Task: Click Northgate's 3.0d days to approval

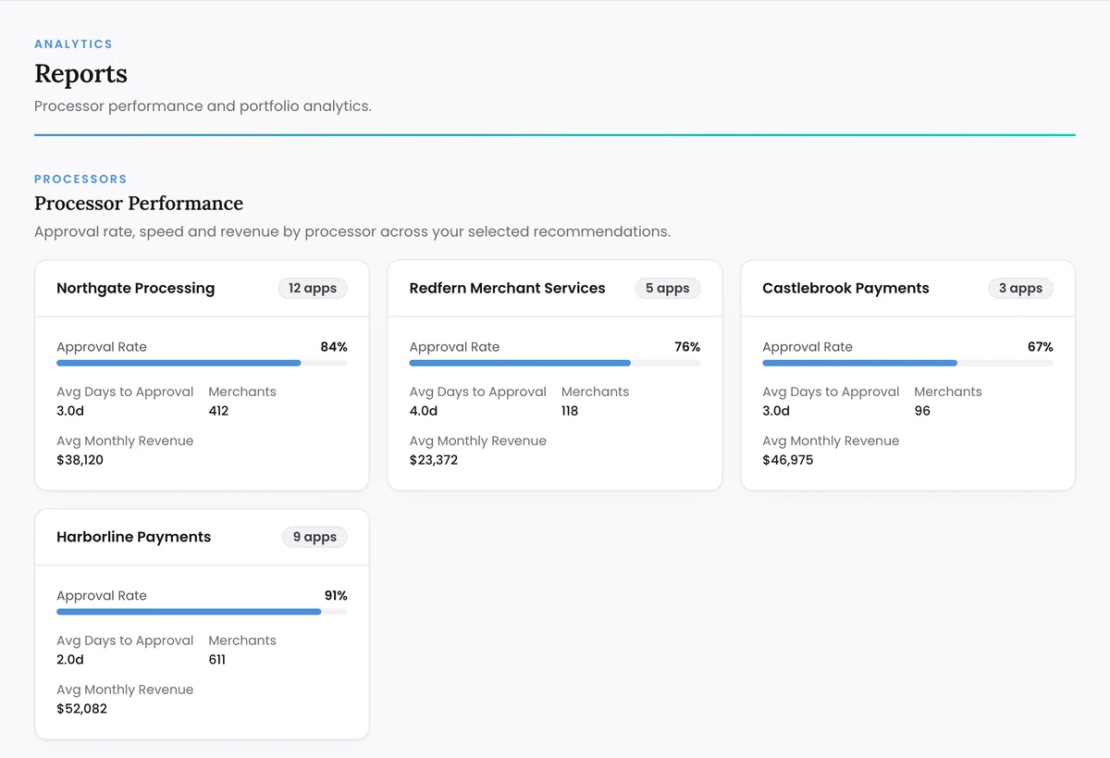Action: pyautogui.click(x=70, y=411)
